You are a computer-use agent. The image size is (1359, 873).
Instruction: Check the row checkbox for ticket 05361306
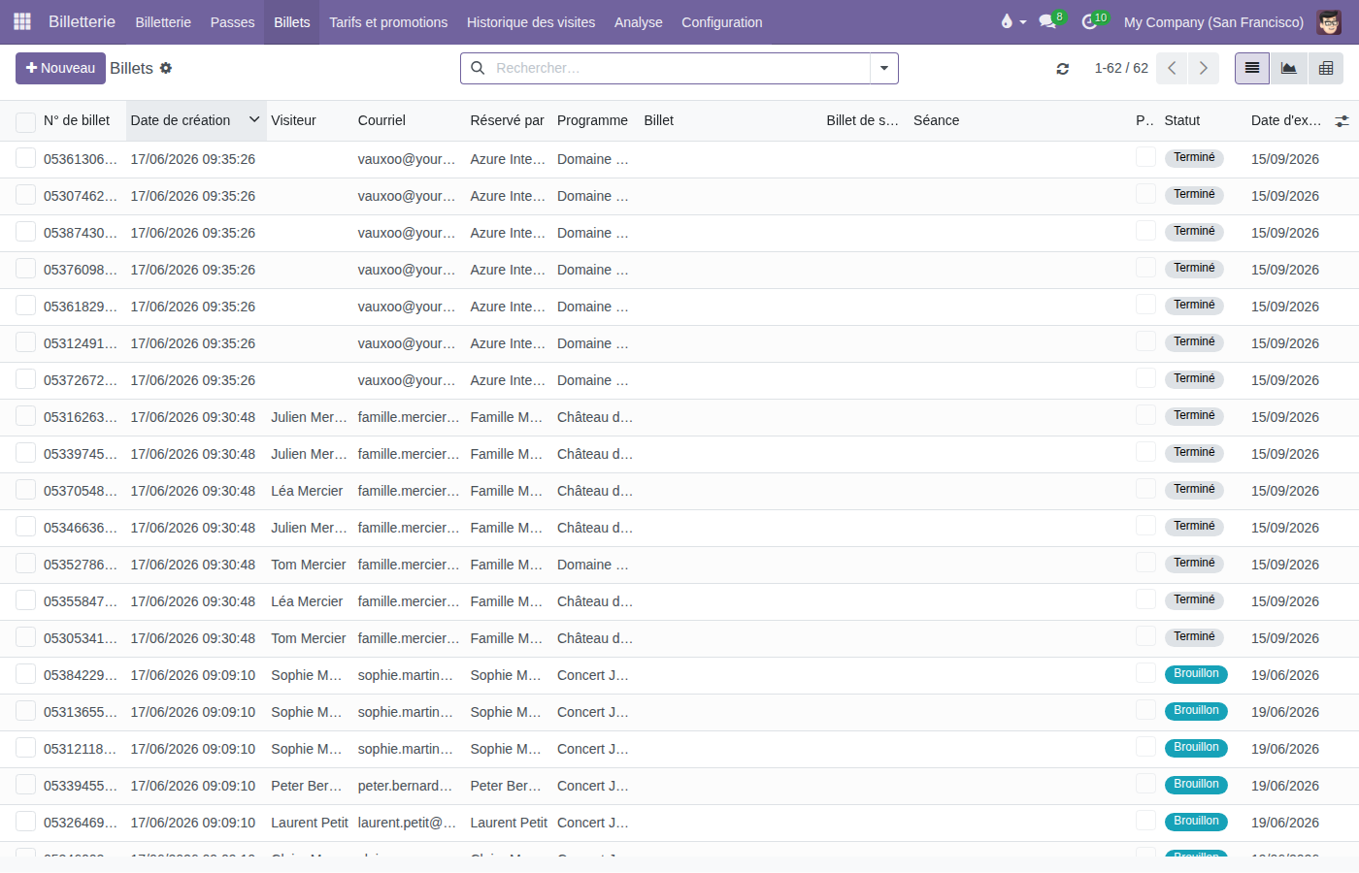pos(25,158)
